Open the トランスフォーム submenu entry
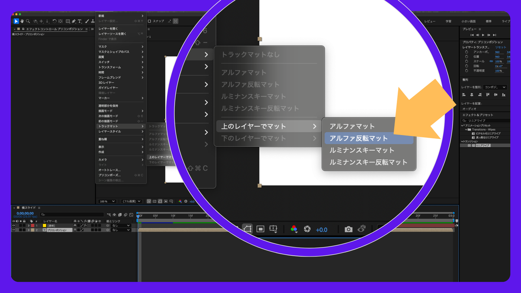This screenshot has width=521, height=293. 121,67
